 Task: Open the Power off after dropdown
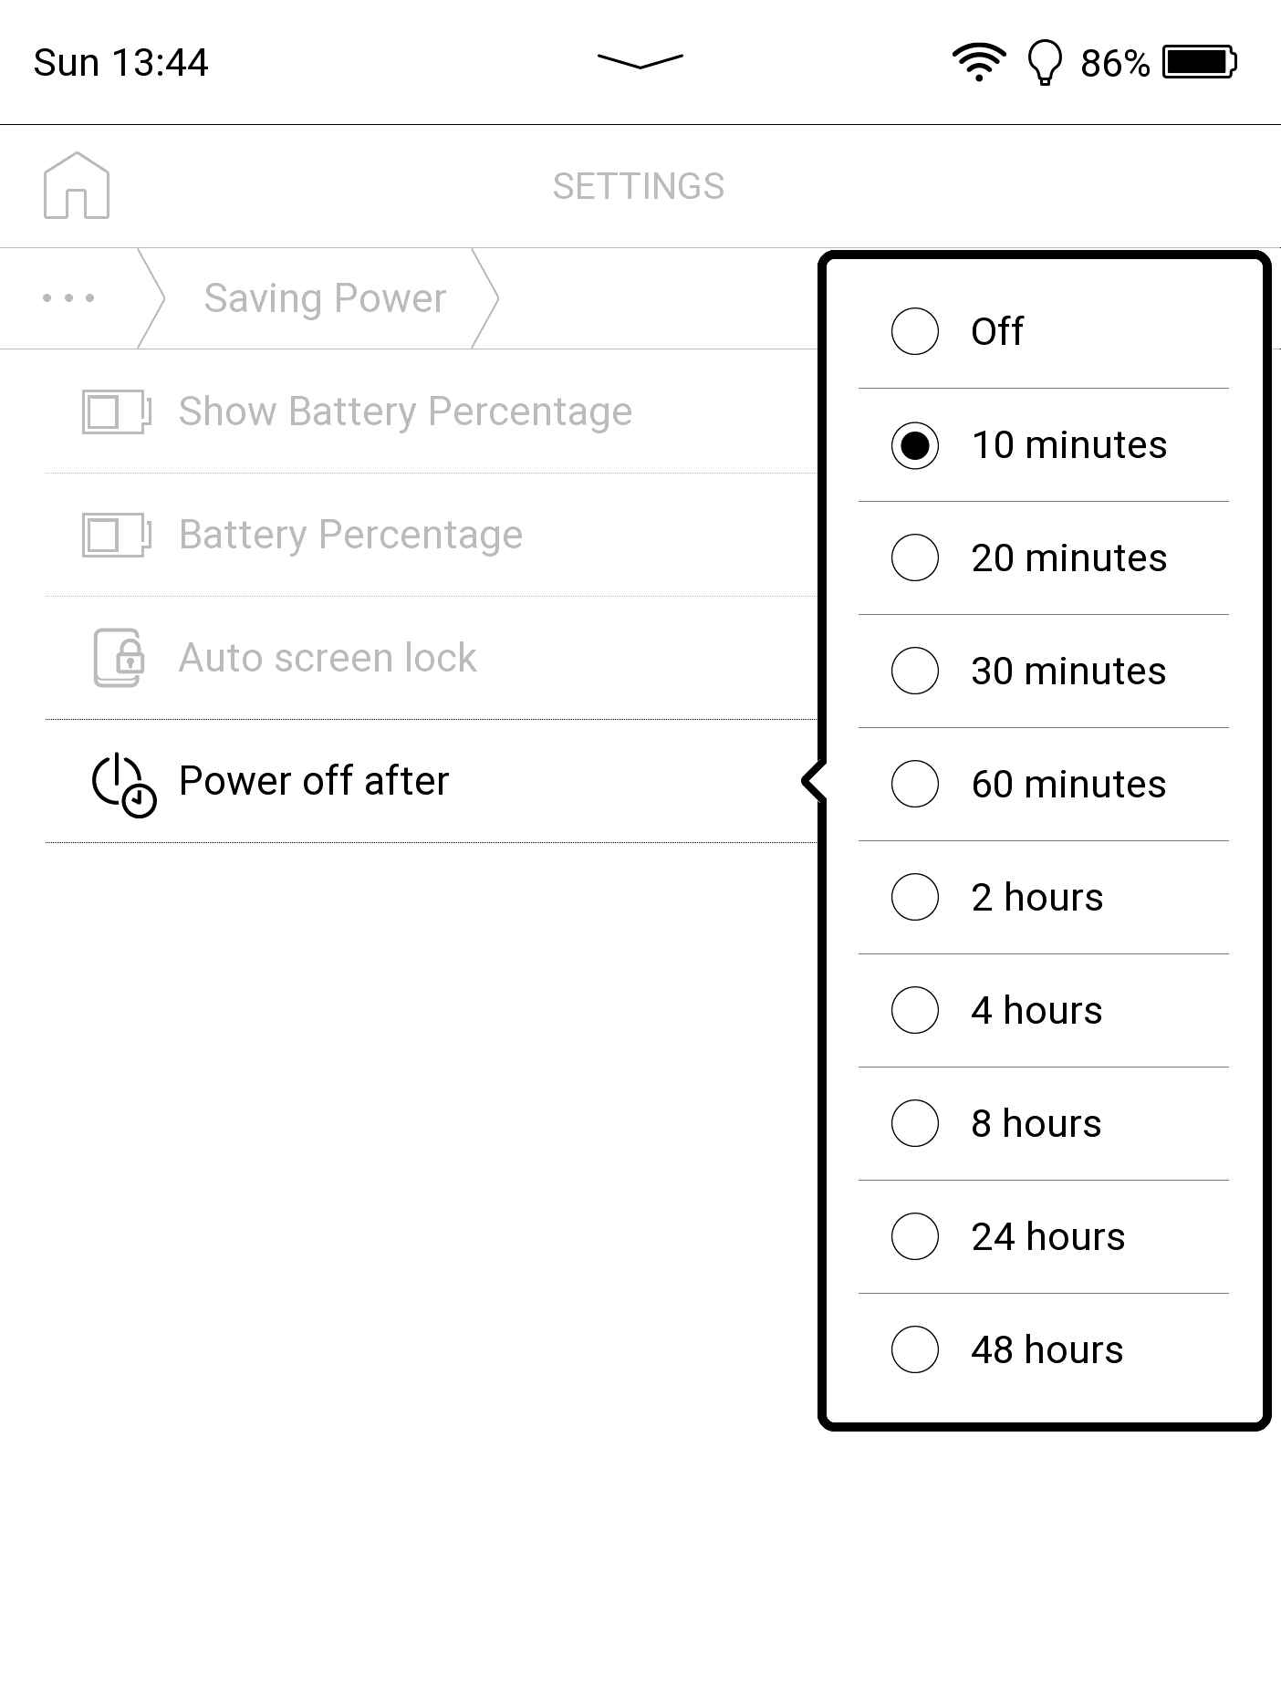click(x=314, y=781)
